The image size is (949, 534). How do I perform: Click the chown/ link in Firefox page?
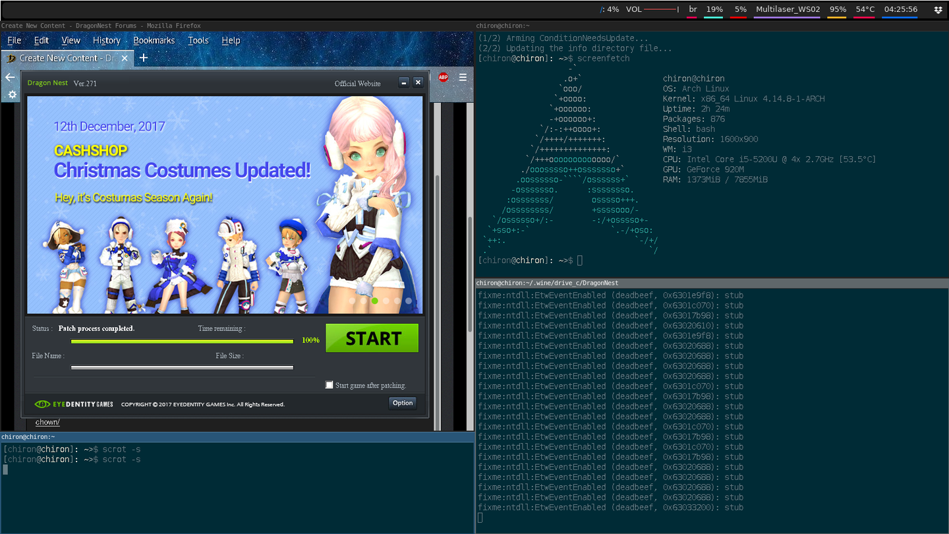(x=47, y=422)
